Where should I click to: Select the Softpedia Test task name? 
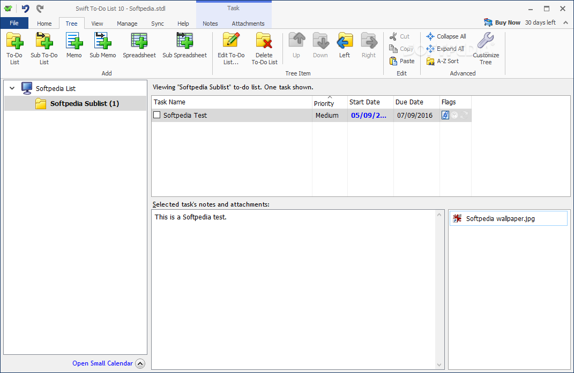coord(185,115)
